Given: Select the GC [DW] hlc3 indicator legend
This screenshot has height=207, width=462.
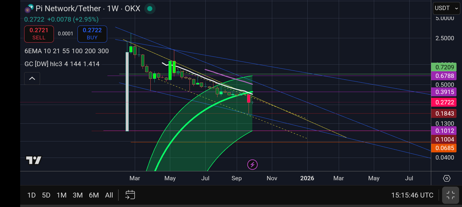Looking at the screenshot, I should click(62, 64).
